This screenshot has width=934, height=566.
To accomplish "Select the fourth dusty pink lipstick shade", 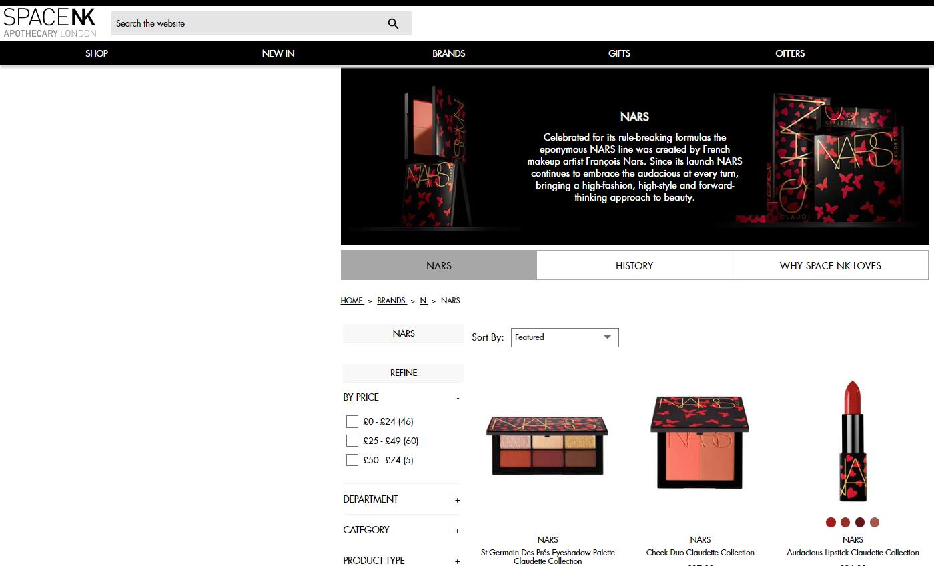I will 875,523.
